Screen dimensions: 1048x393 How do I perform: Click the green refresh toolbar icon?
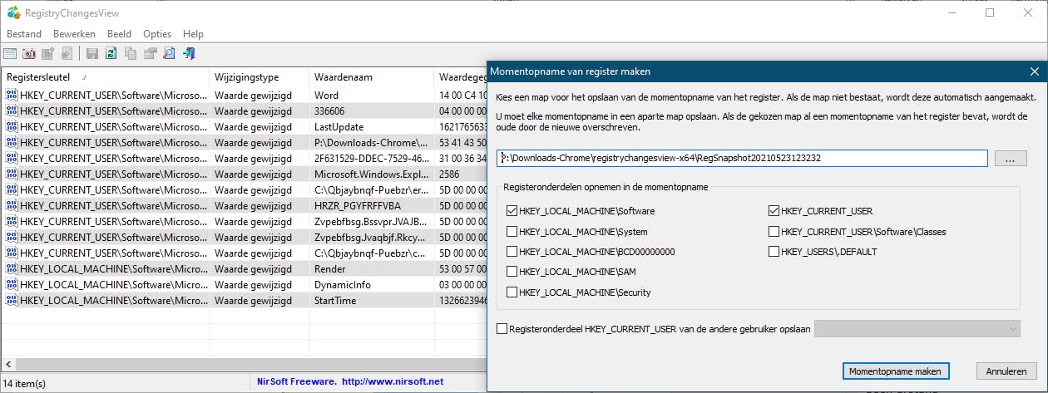(111, 54)
